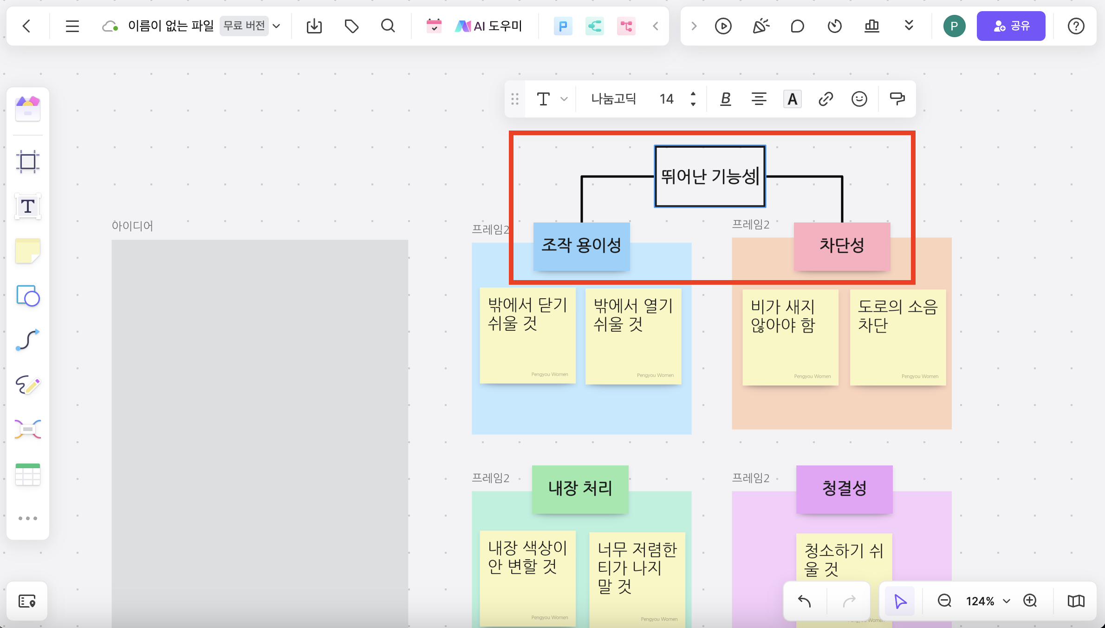Open the hamburger main menu

[x=72, y=26]
